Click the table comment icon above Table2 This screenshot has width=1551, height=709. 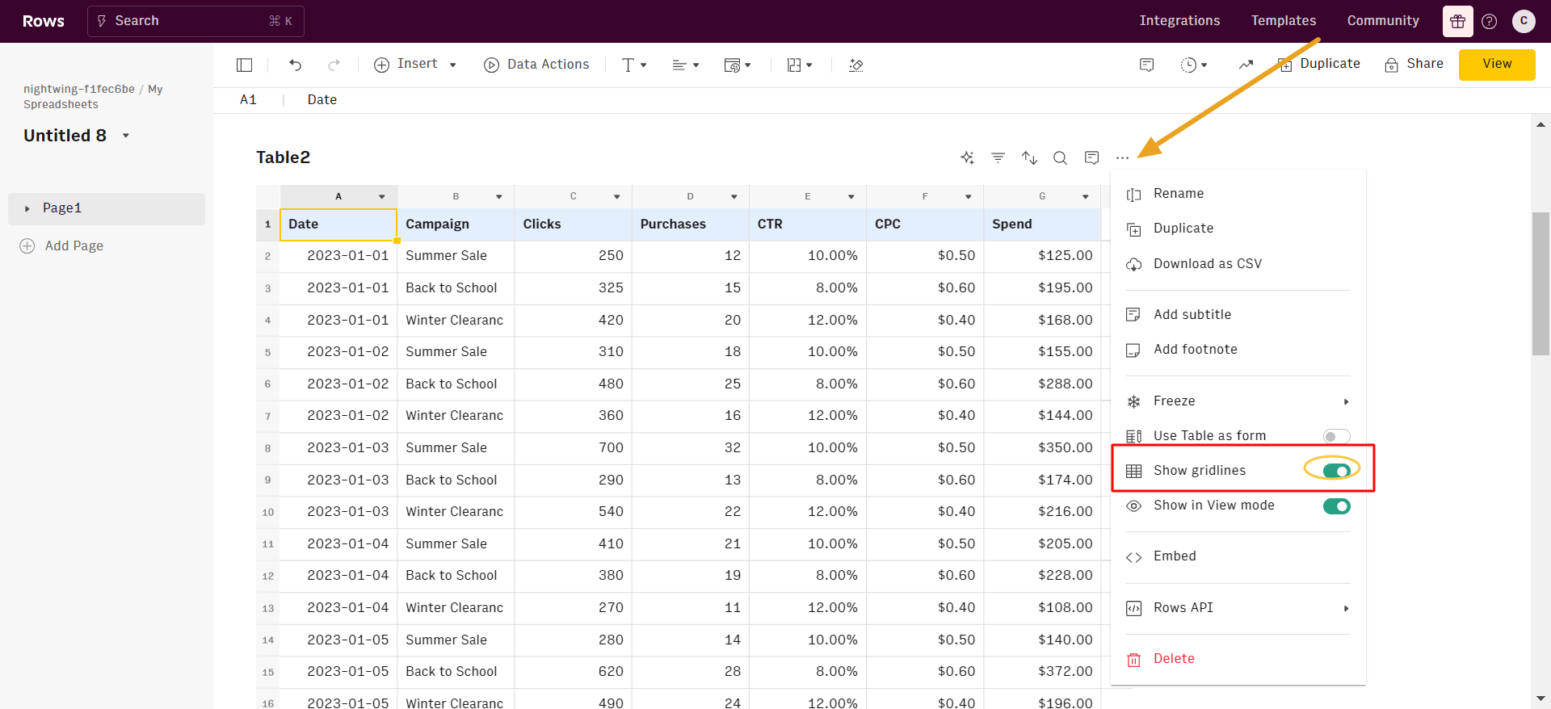pyautogui.click(x=1091, y=157)
